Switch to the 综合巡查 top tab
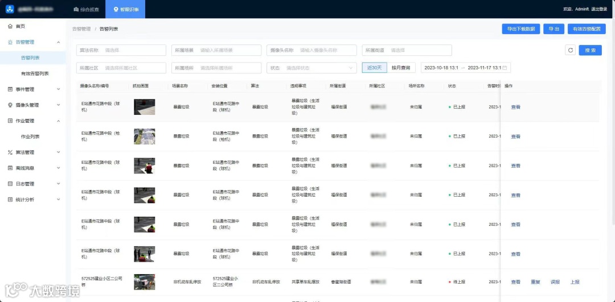 pos(85,9)
